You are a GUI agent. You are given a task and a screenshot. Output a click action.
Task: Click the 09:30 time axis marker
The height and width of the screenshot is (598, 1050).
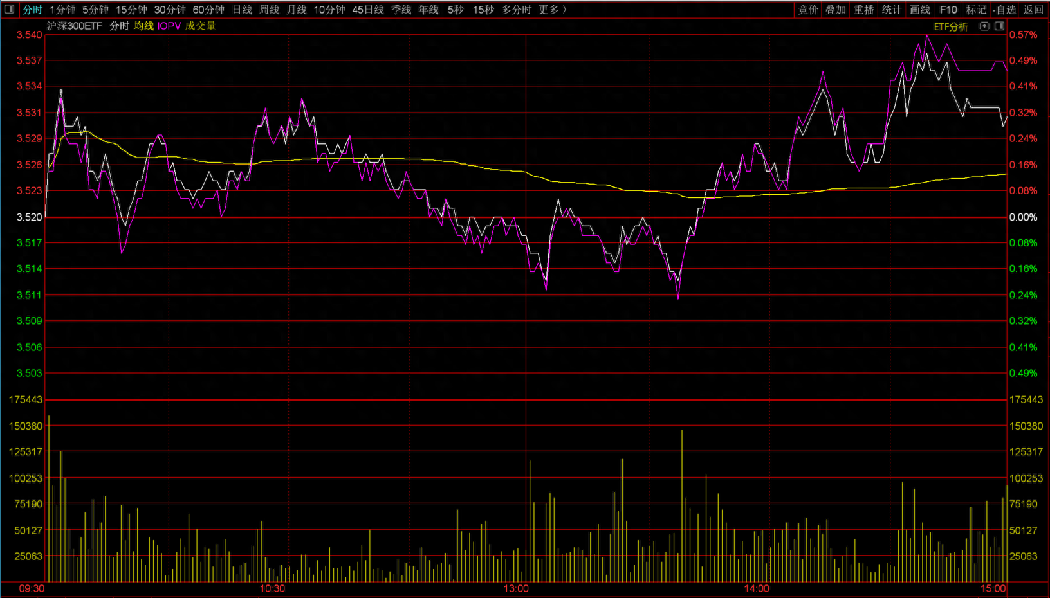(x=32, y=589)
